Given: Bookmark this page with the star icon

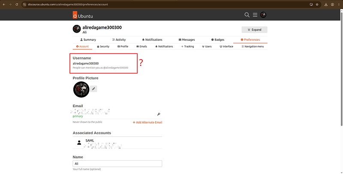Looking at the screenshot, I should 317,4.
